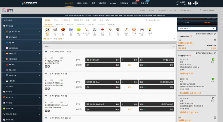Select the e-sports gamepad icon
The width and height of the screenshot is (223, 122).
point(142,30)
